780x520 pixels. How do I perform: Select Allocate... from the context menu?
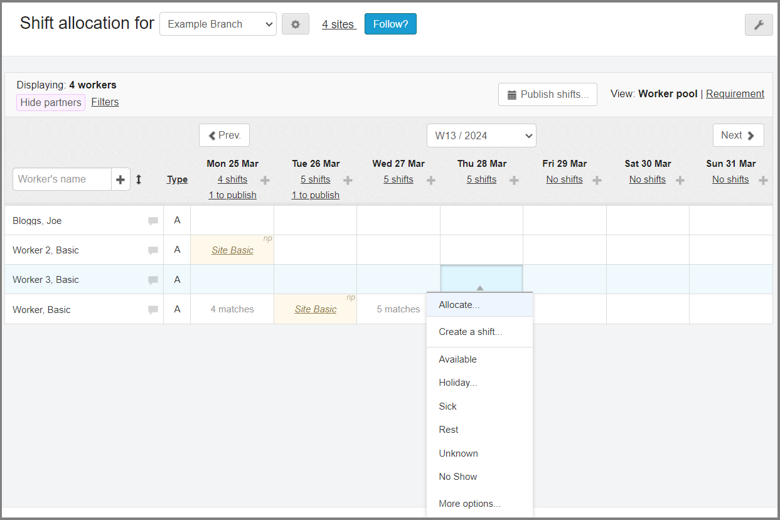459,305
